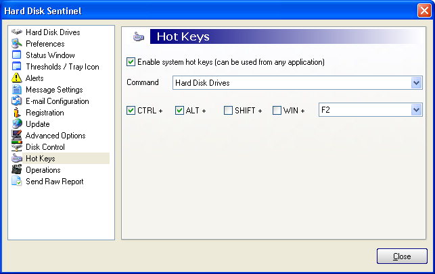
Task: Select Advanced Options in the list
Action: (55, 136)
